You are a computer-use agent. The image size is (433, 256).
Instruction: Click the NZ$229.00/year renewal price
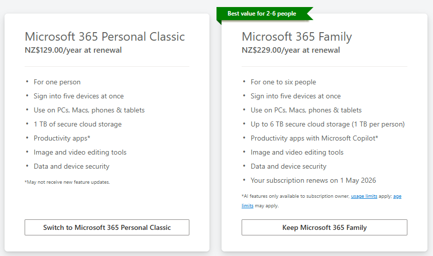290,50
